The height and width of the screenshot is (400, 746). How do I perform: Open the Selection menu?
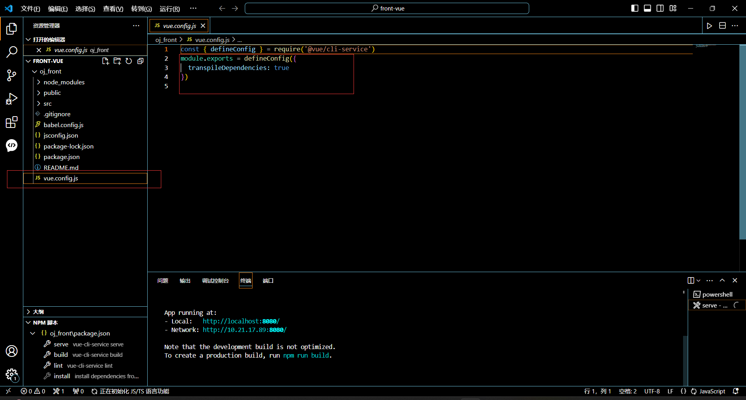coord(85,9)
